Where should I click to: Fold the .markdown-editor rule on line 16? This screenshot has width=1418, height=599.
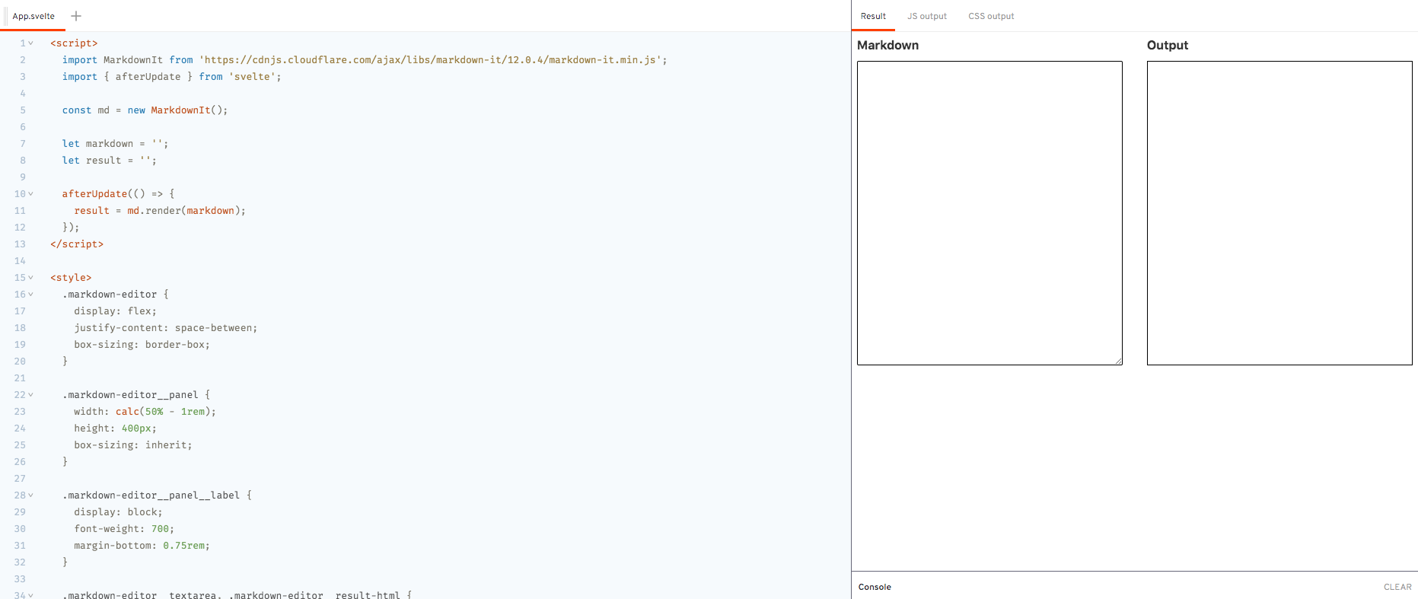(x=31, y=295)
